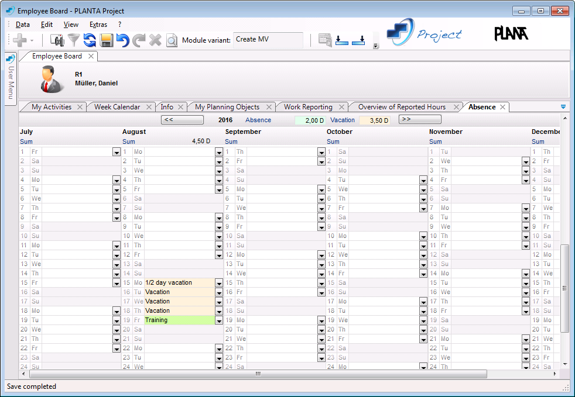Open dropdown for September 1 Th
This screenshot has width=575, height=397.
[x=321, y=153]
